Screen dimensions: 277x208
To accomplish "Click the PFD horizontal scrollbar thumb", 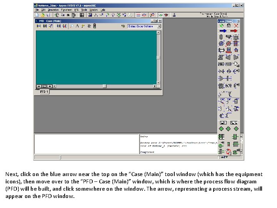I will 105,86.
